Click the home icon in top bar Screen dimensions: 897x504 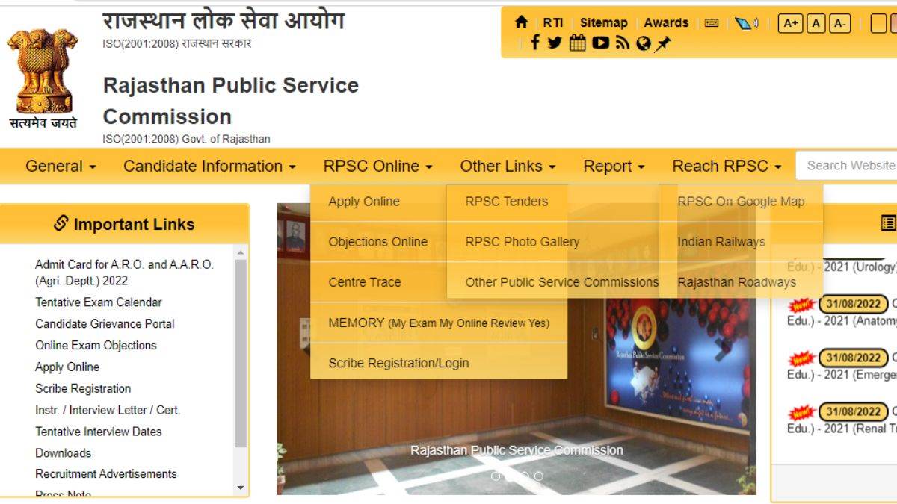click(521, 22)
